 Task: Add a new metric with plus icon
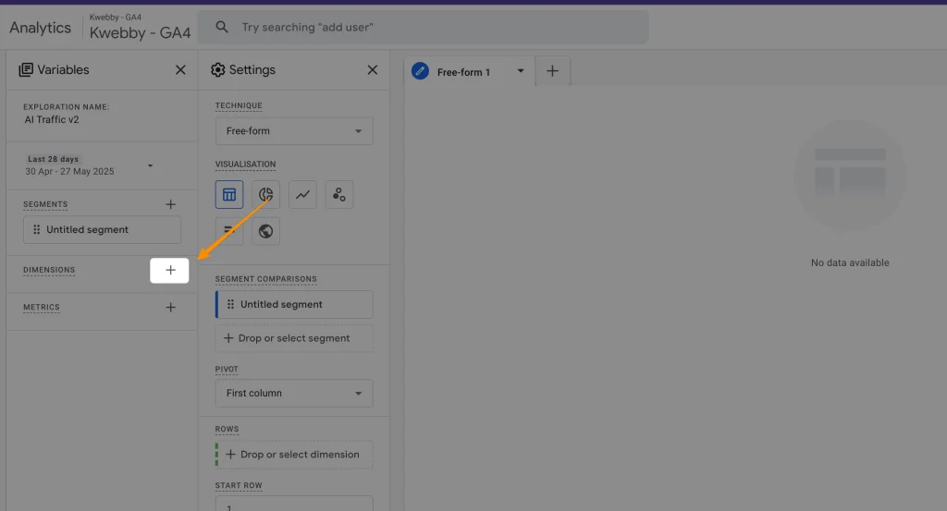tap(171, 308)
